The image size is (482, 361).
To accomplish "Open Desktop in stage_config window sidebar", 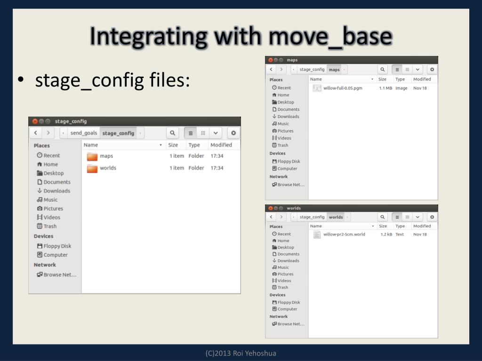I will point(50,173).
